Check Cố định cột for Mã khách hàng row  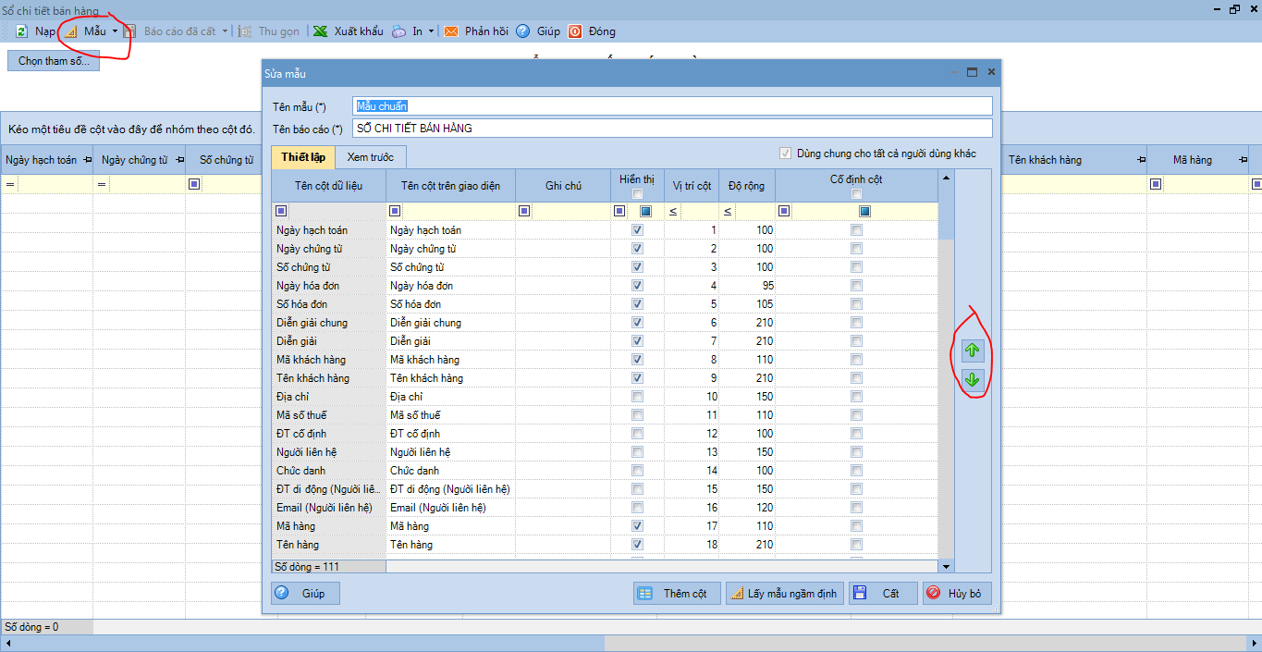click(x=857, y=360)
